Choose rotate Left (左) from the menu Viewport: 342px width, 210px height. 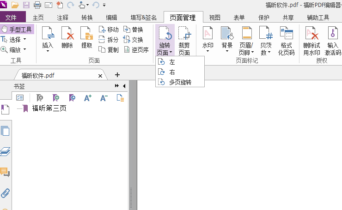point(172,62)
